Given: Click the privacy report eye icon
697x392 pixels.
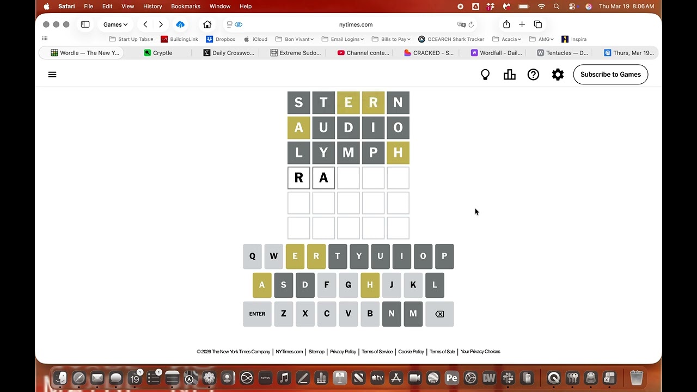Looking at the screenshot, I should click(239, 24).
